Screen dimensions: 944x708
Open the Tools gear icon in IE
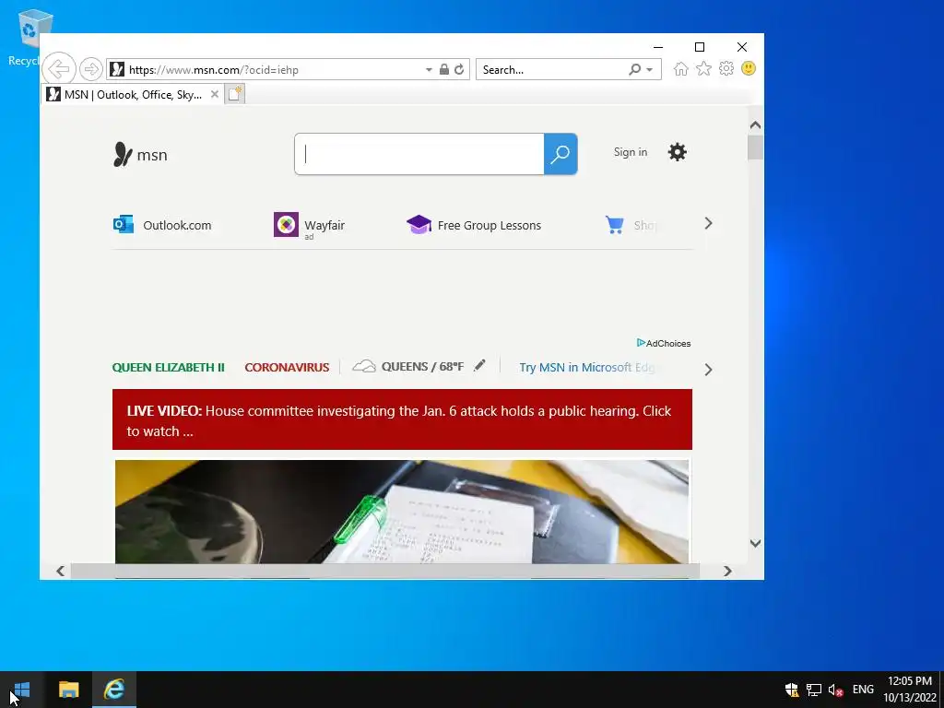point(726,68)
